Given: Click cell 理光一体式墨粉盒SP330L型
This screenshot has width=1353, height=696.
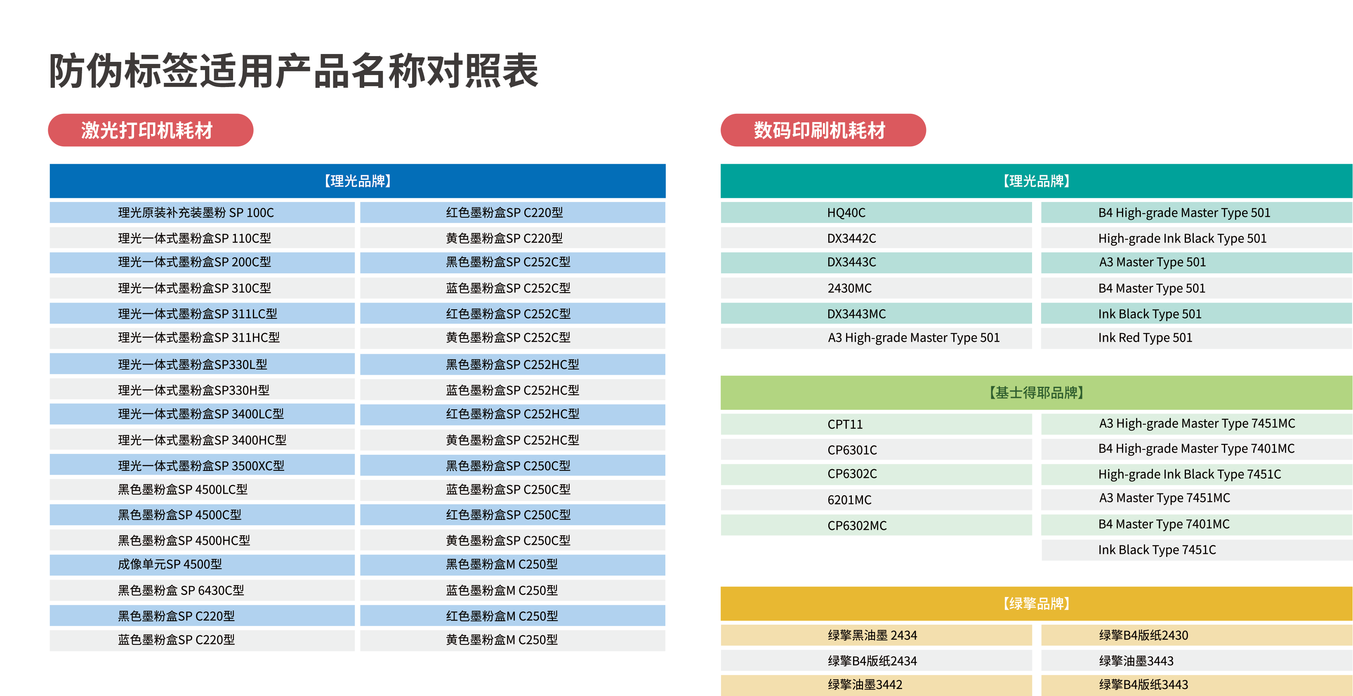Looking at the screenshot, I should pyautogui.click(x=202, y=364).
